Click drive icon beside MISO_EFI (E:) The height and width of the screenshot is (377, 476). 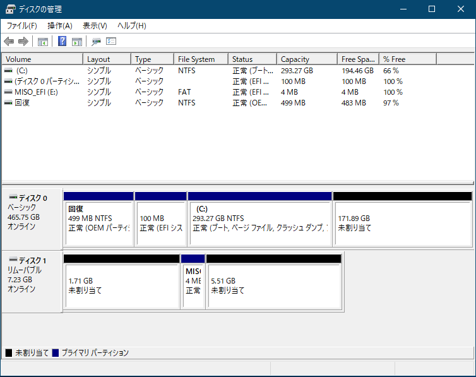pyautogui.click(x=8, y=92)
